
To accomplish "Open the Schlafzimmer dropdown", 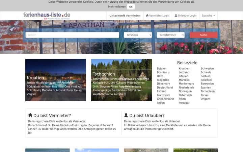I will click(x=171, y=35).
